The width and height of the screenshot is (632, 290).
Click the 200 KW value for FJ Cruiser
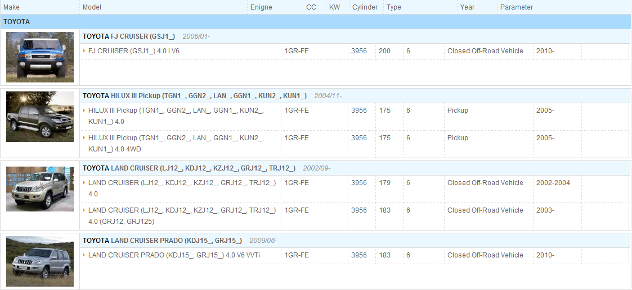coord(384,51)
